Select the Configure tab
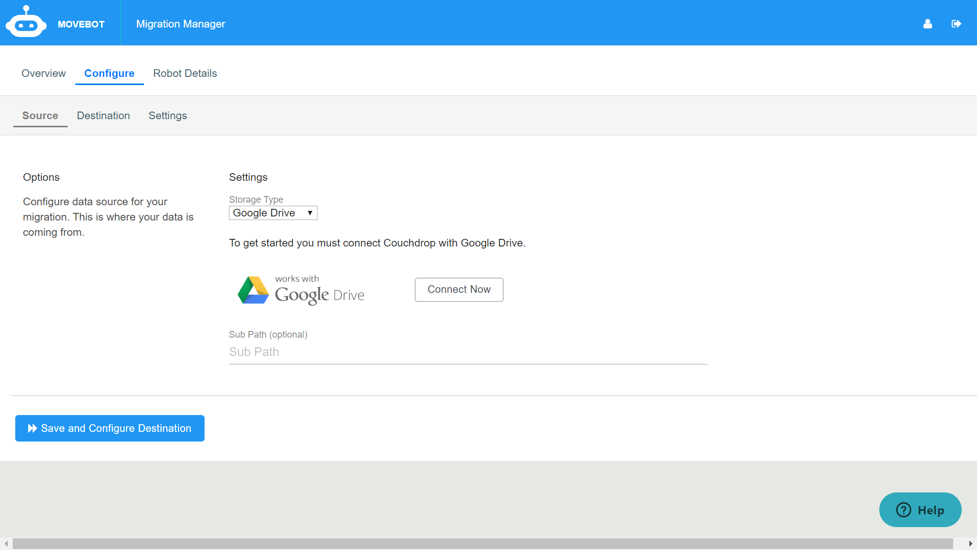Viewport: 977px width, 550px height. pos(109,73)
